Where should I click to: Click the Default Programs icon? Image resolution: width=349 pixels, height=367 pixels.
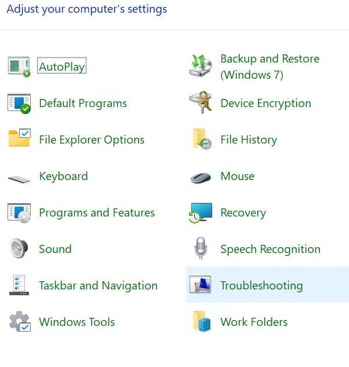click(x=19, y=104)
